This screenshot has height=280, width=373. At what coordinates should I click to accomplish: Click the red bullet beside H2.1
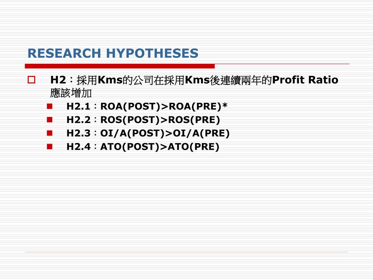coord(50,106)
